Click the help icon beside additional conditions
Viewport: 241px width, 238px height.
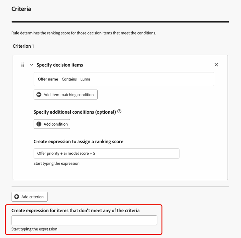click(120, 112)
